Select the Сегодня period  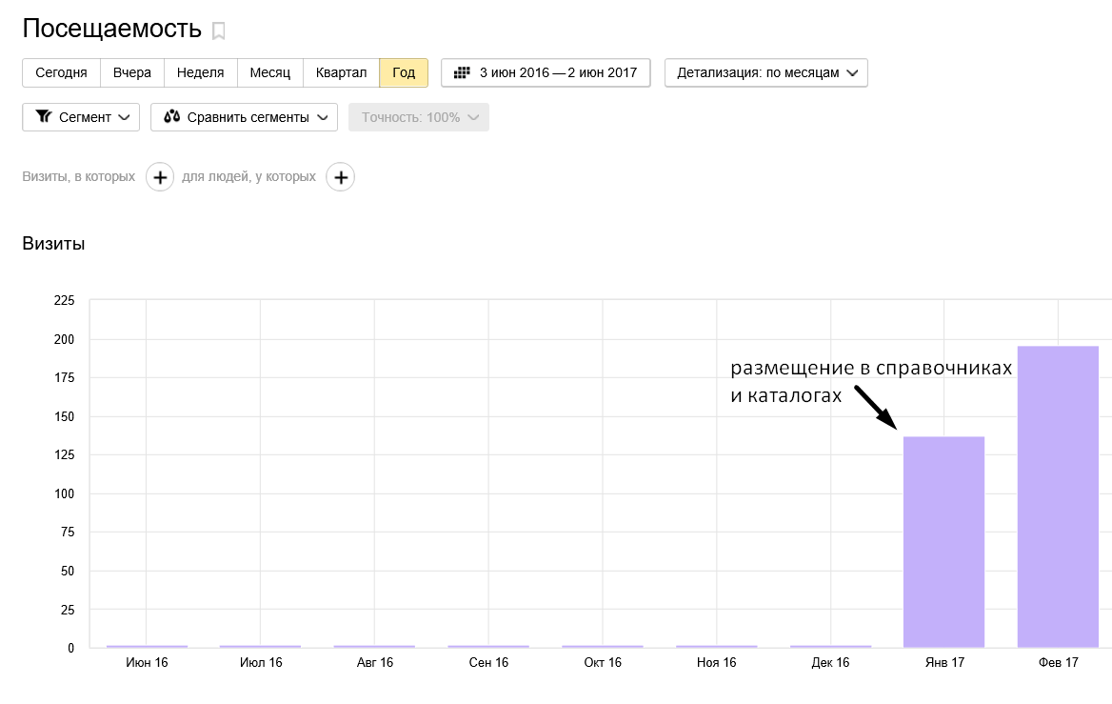61,72
